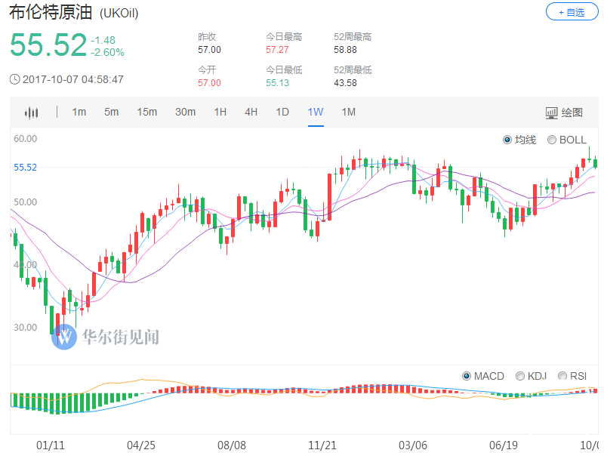
Task: Click the 01/11 date axis label
Action: click(51, 445)
